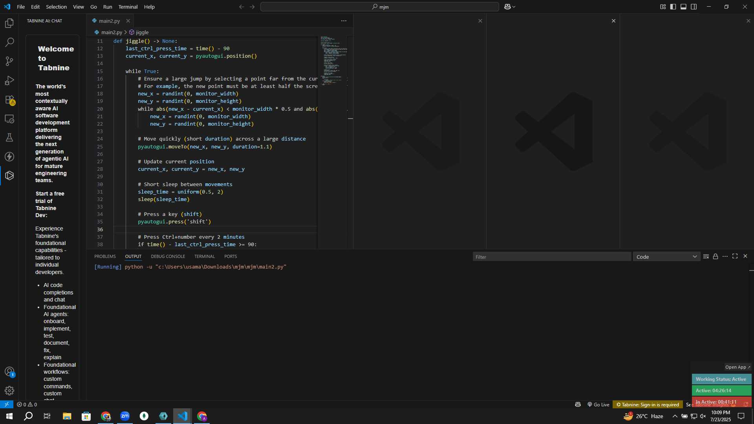Select the Tabnine AI icon in the activity bar
Viewport: 754px width, 424px height.
pyautogui.click(x=9, y=175)
